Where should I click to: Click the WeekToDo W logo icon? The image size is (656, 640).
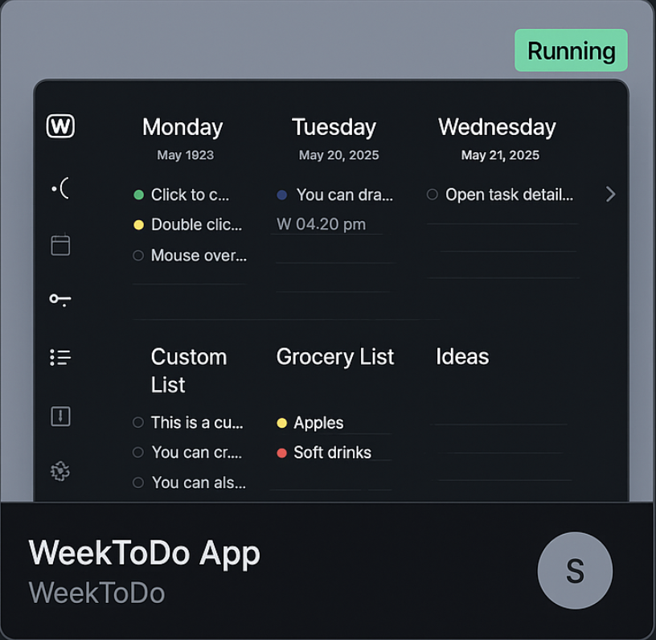pyautogui.click(x=60, y=126)
